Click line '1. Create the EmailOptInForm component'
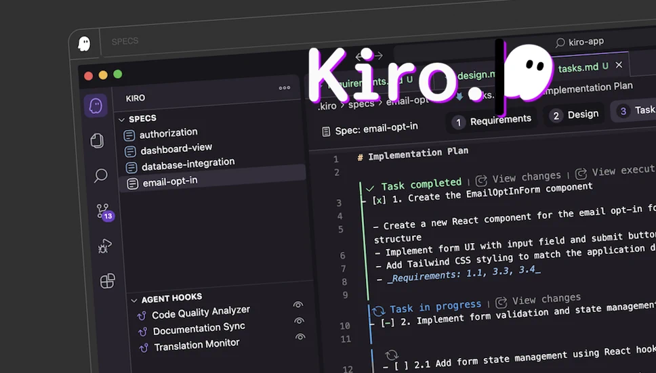 (492, 192)
